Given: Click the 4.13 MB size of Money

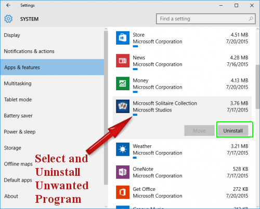Looking at the screenshot, I should [239, 80].
